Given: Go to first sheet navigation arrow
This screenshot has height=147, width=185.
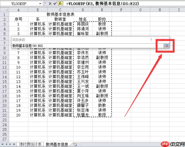Looking at the screenshot, I should click(x=2, y=144).
